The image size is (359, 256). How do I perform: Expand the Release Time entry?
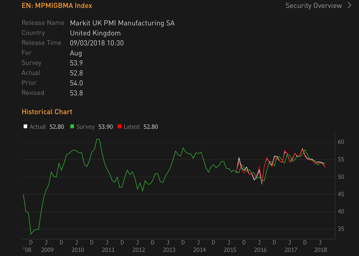point(97,43)
